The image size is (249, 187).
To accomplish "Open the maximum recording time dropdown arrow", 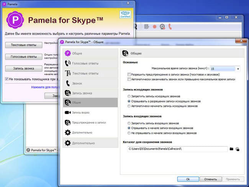I will tap(238, 69).
